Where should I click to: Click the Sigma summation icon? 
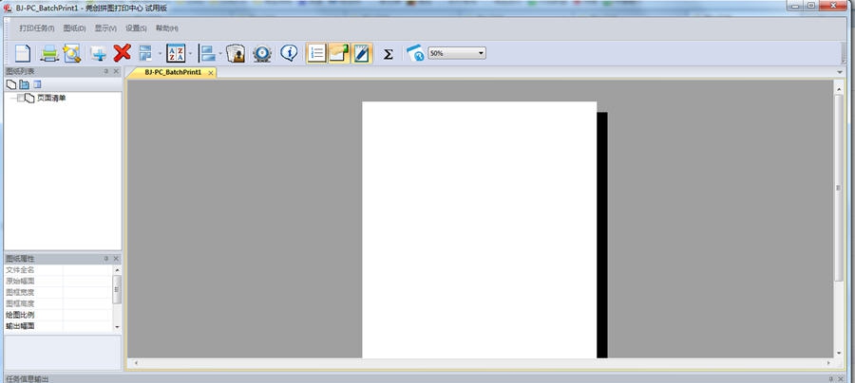pyautogui.click(x=388, y=54)
